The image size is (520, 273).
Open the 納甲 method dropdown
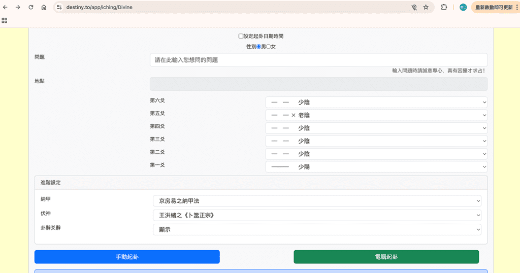[x=317, y=201]
